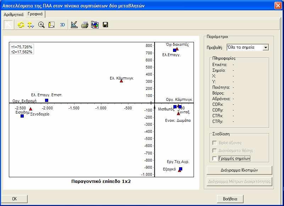
Task: Click the Οργ. Κάμπινγκ label
Action: coord(179,99)
